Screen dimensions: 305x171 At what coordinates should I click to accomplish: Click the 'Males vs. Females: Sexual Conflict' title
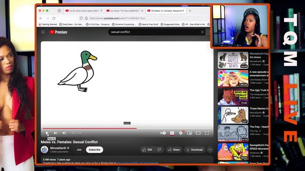tap(69, 142)
